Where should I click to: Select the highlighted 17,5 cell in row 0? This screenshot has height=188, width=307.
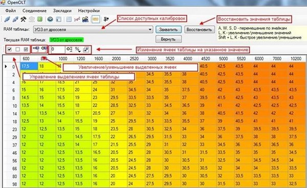pos(29,66)
